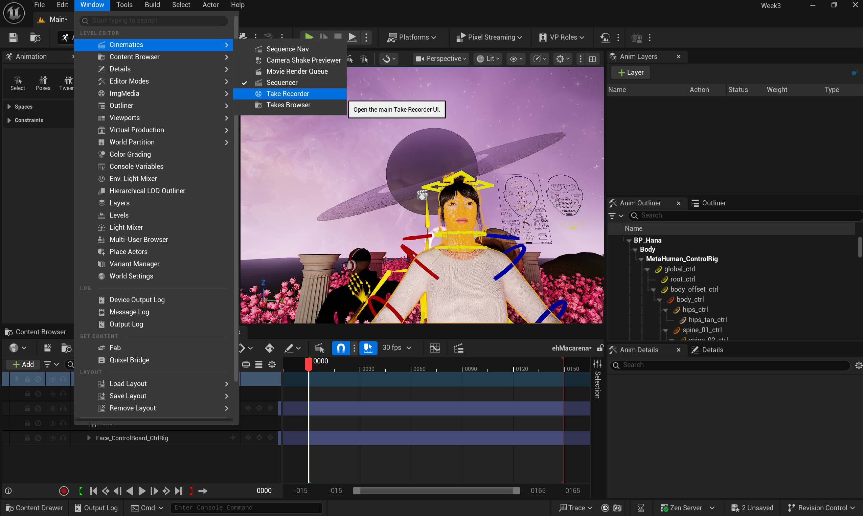Open the Curve Editor icon in Sequencer
The width and height of the screenshot is (863, 516).
pos(435,348)
